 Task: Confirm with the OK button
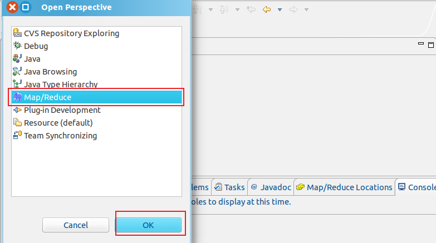point(149,225)
